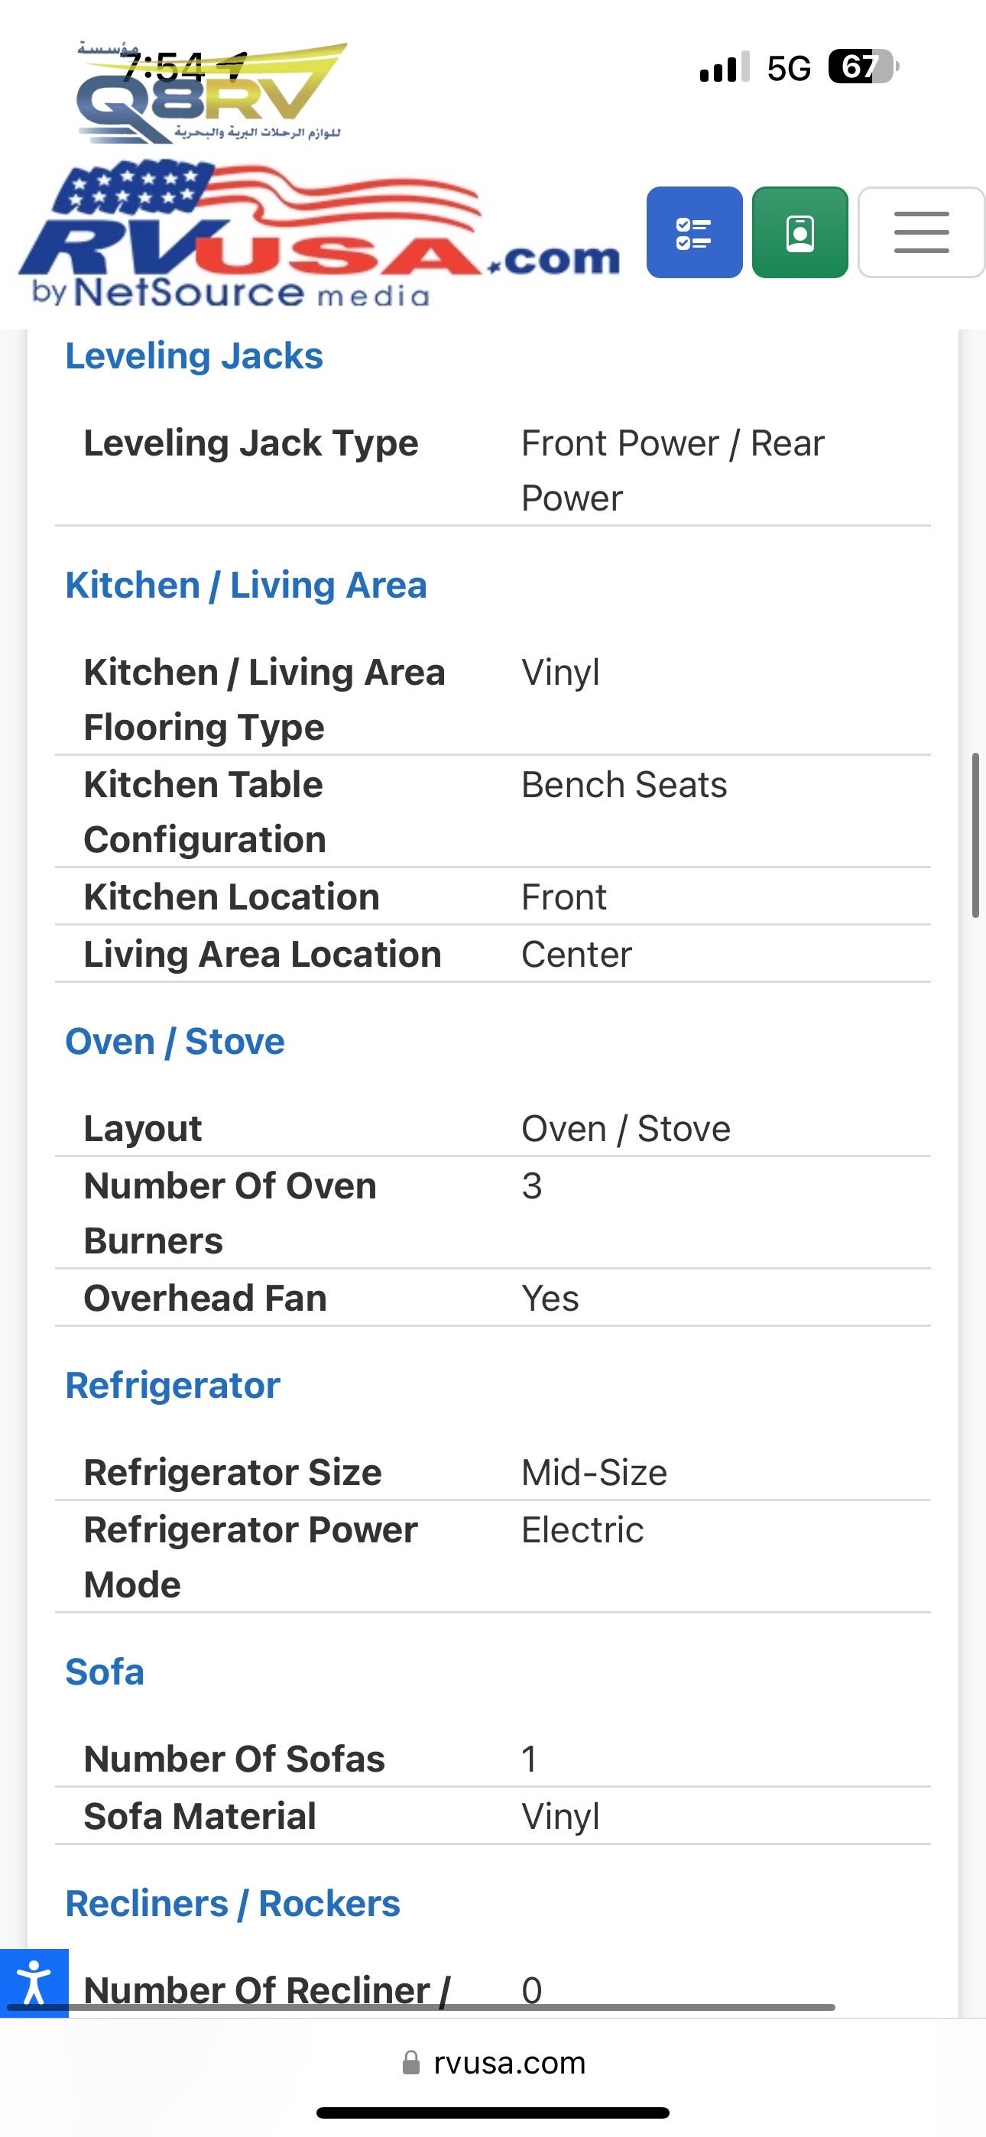Click the accessibility icon in bottom corner

[33, 1982]
